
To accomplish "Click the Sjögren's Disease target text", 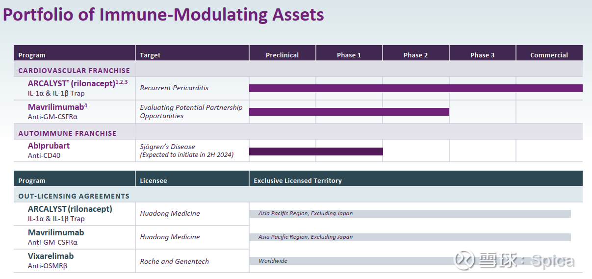I will click(167, 147).
